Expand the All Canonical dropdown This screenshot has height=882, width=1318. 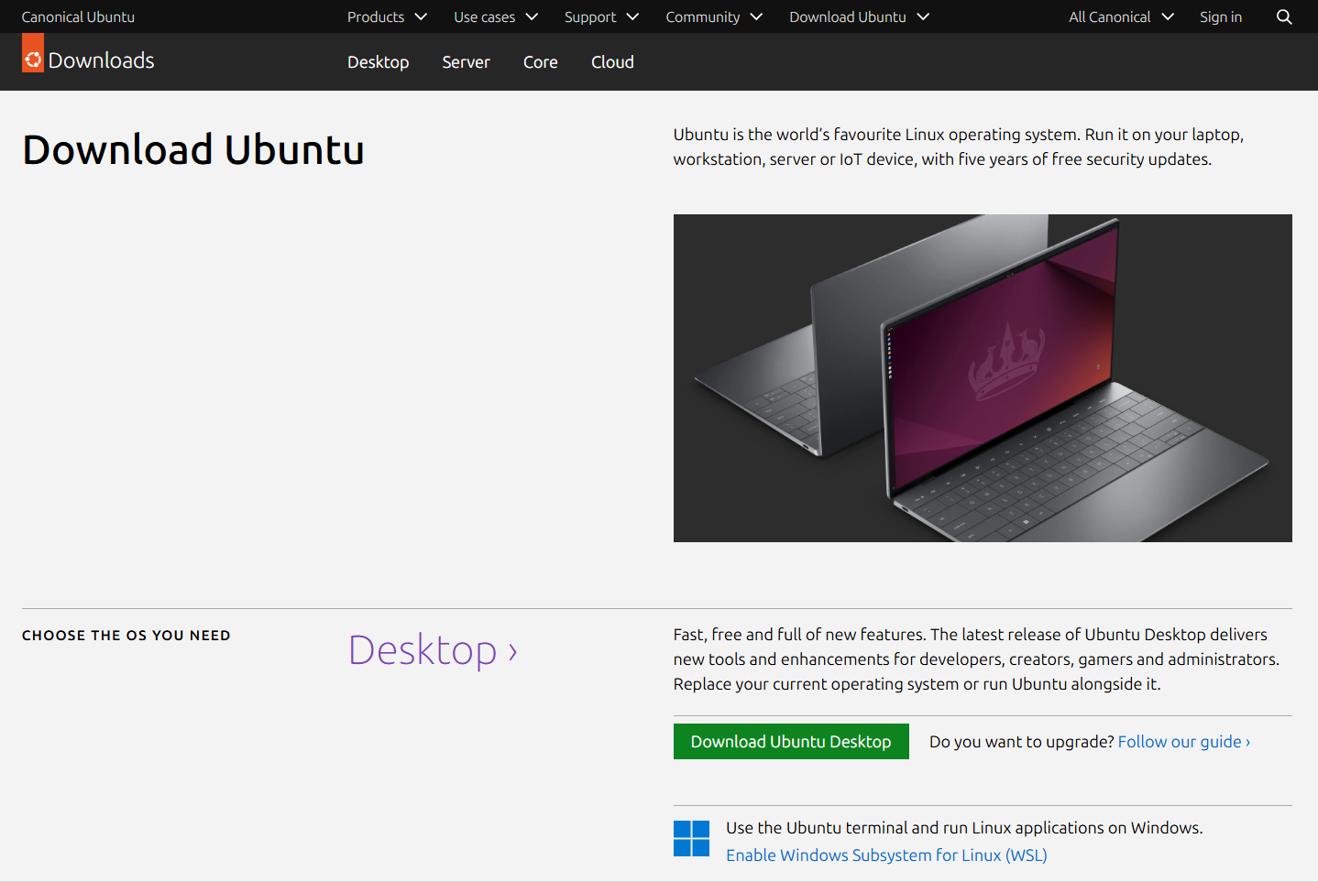tap(1121, 16)
